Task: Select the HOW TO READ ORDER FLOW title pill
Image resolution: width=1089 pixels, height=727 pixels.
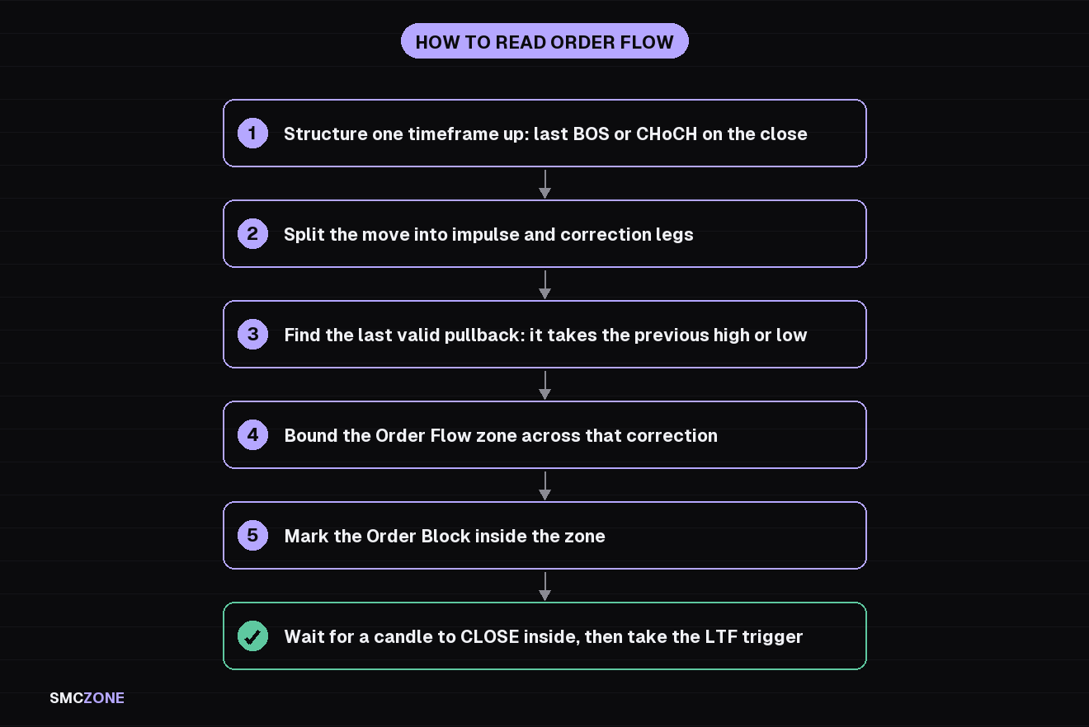Action: (x=544, y=42)
